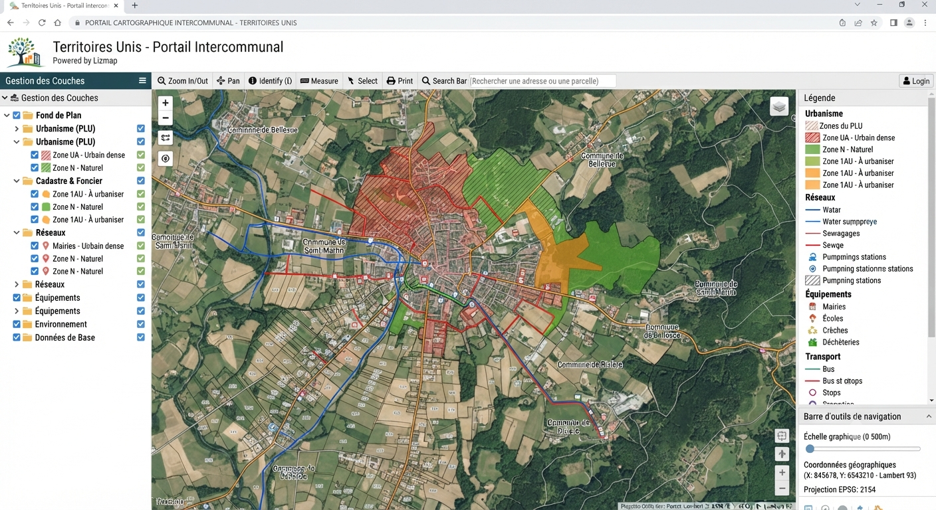This screenshot has width=936, height=510.
Task: Click the browser reload button
Action: pos(42,23)
